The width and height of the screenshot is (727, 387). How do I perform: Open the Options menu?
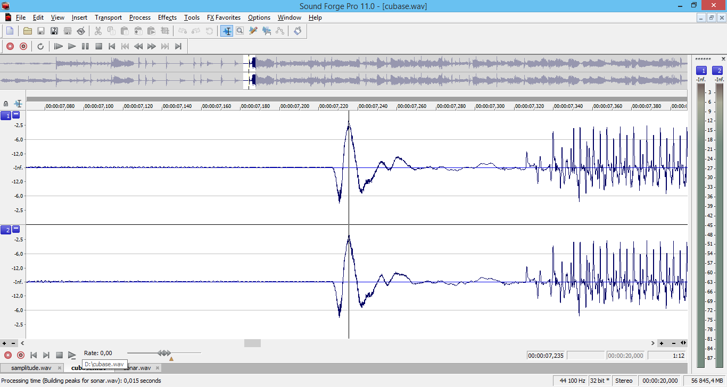pos(259,18)
